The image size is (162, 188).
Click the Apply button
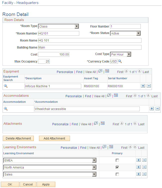(46, 184)
